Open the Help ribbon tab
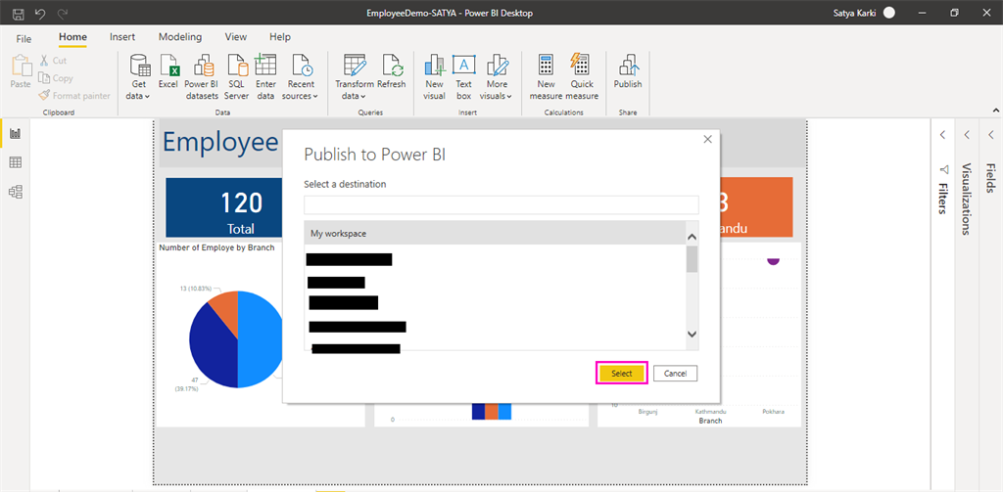Viewport: 1003px width, 492px height. click(x=280, y=37)
